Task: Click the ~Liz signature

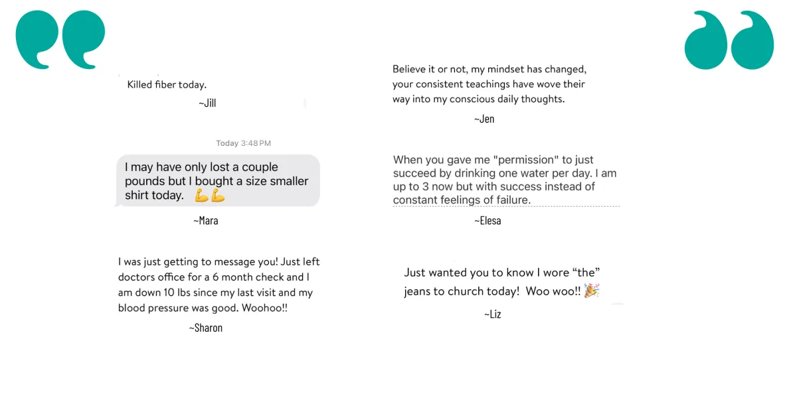Action: 493,314
